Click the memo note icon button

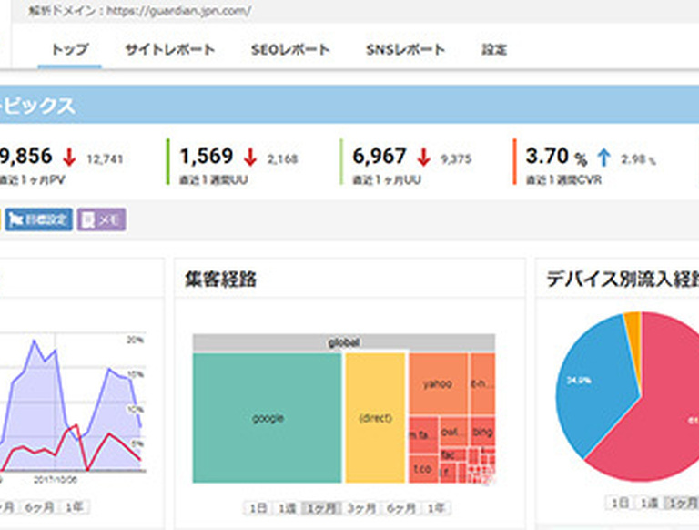[x=88, y=219]
